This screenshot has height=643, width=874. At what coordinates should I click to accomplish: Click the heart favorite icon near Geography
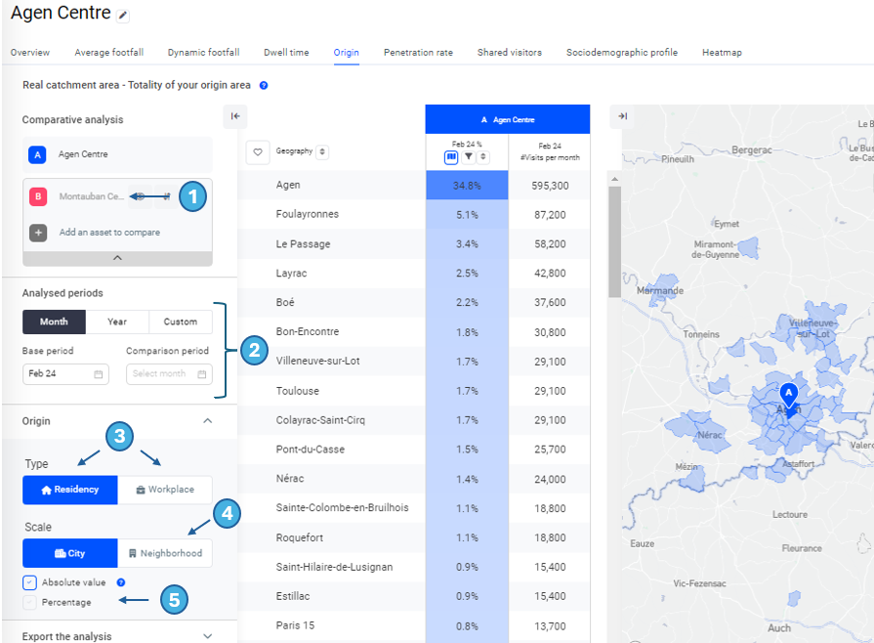tap(258, 151)
